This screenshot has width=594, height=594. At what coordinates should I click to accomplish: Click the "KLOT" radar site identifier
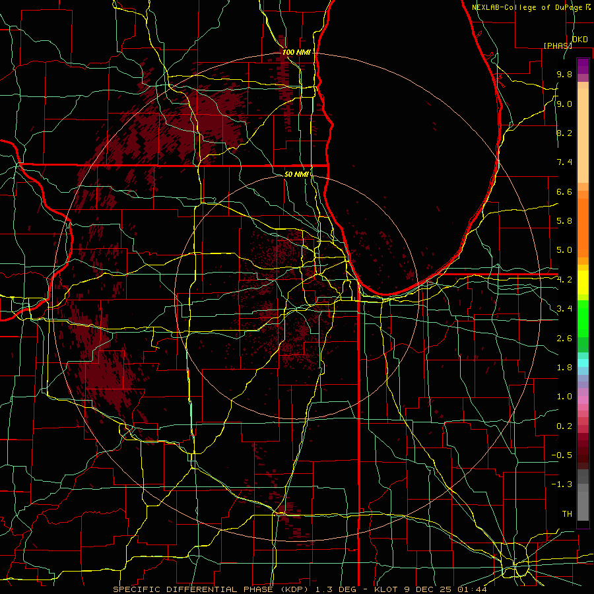(385, 589)
